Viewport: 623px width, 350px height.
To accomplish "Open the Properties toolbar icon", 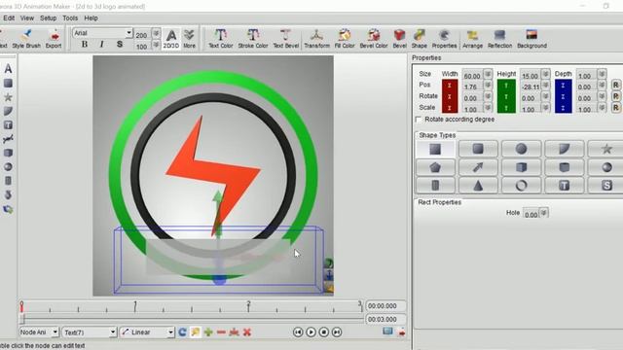I will pos(444,39).
